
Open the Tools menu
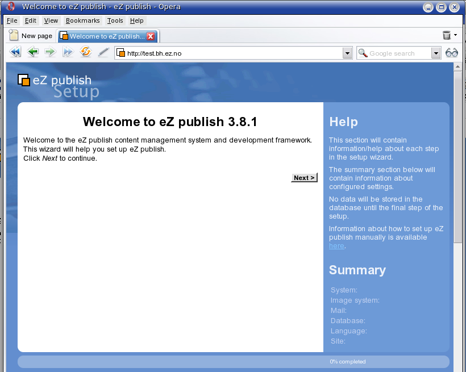click(x=115, y=20)
